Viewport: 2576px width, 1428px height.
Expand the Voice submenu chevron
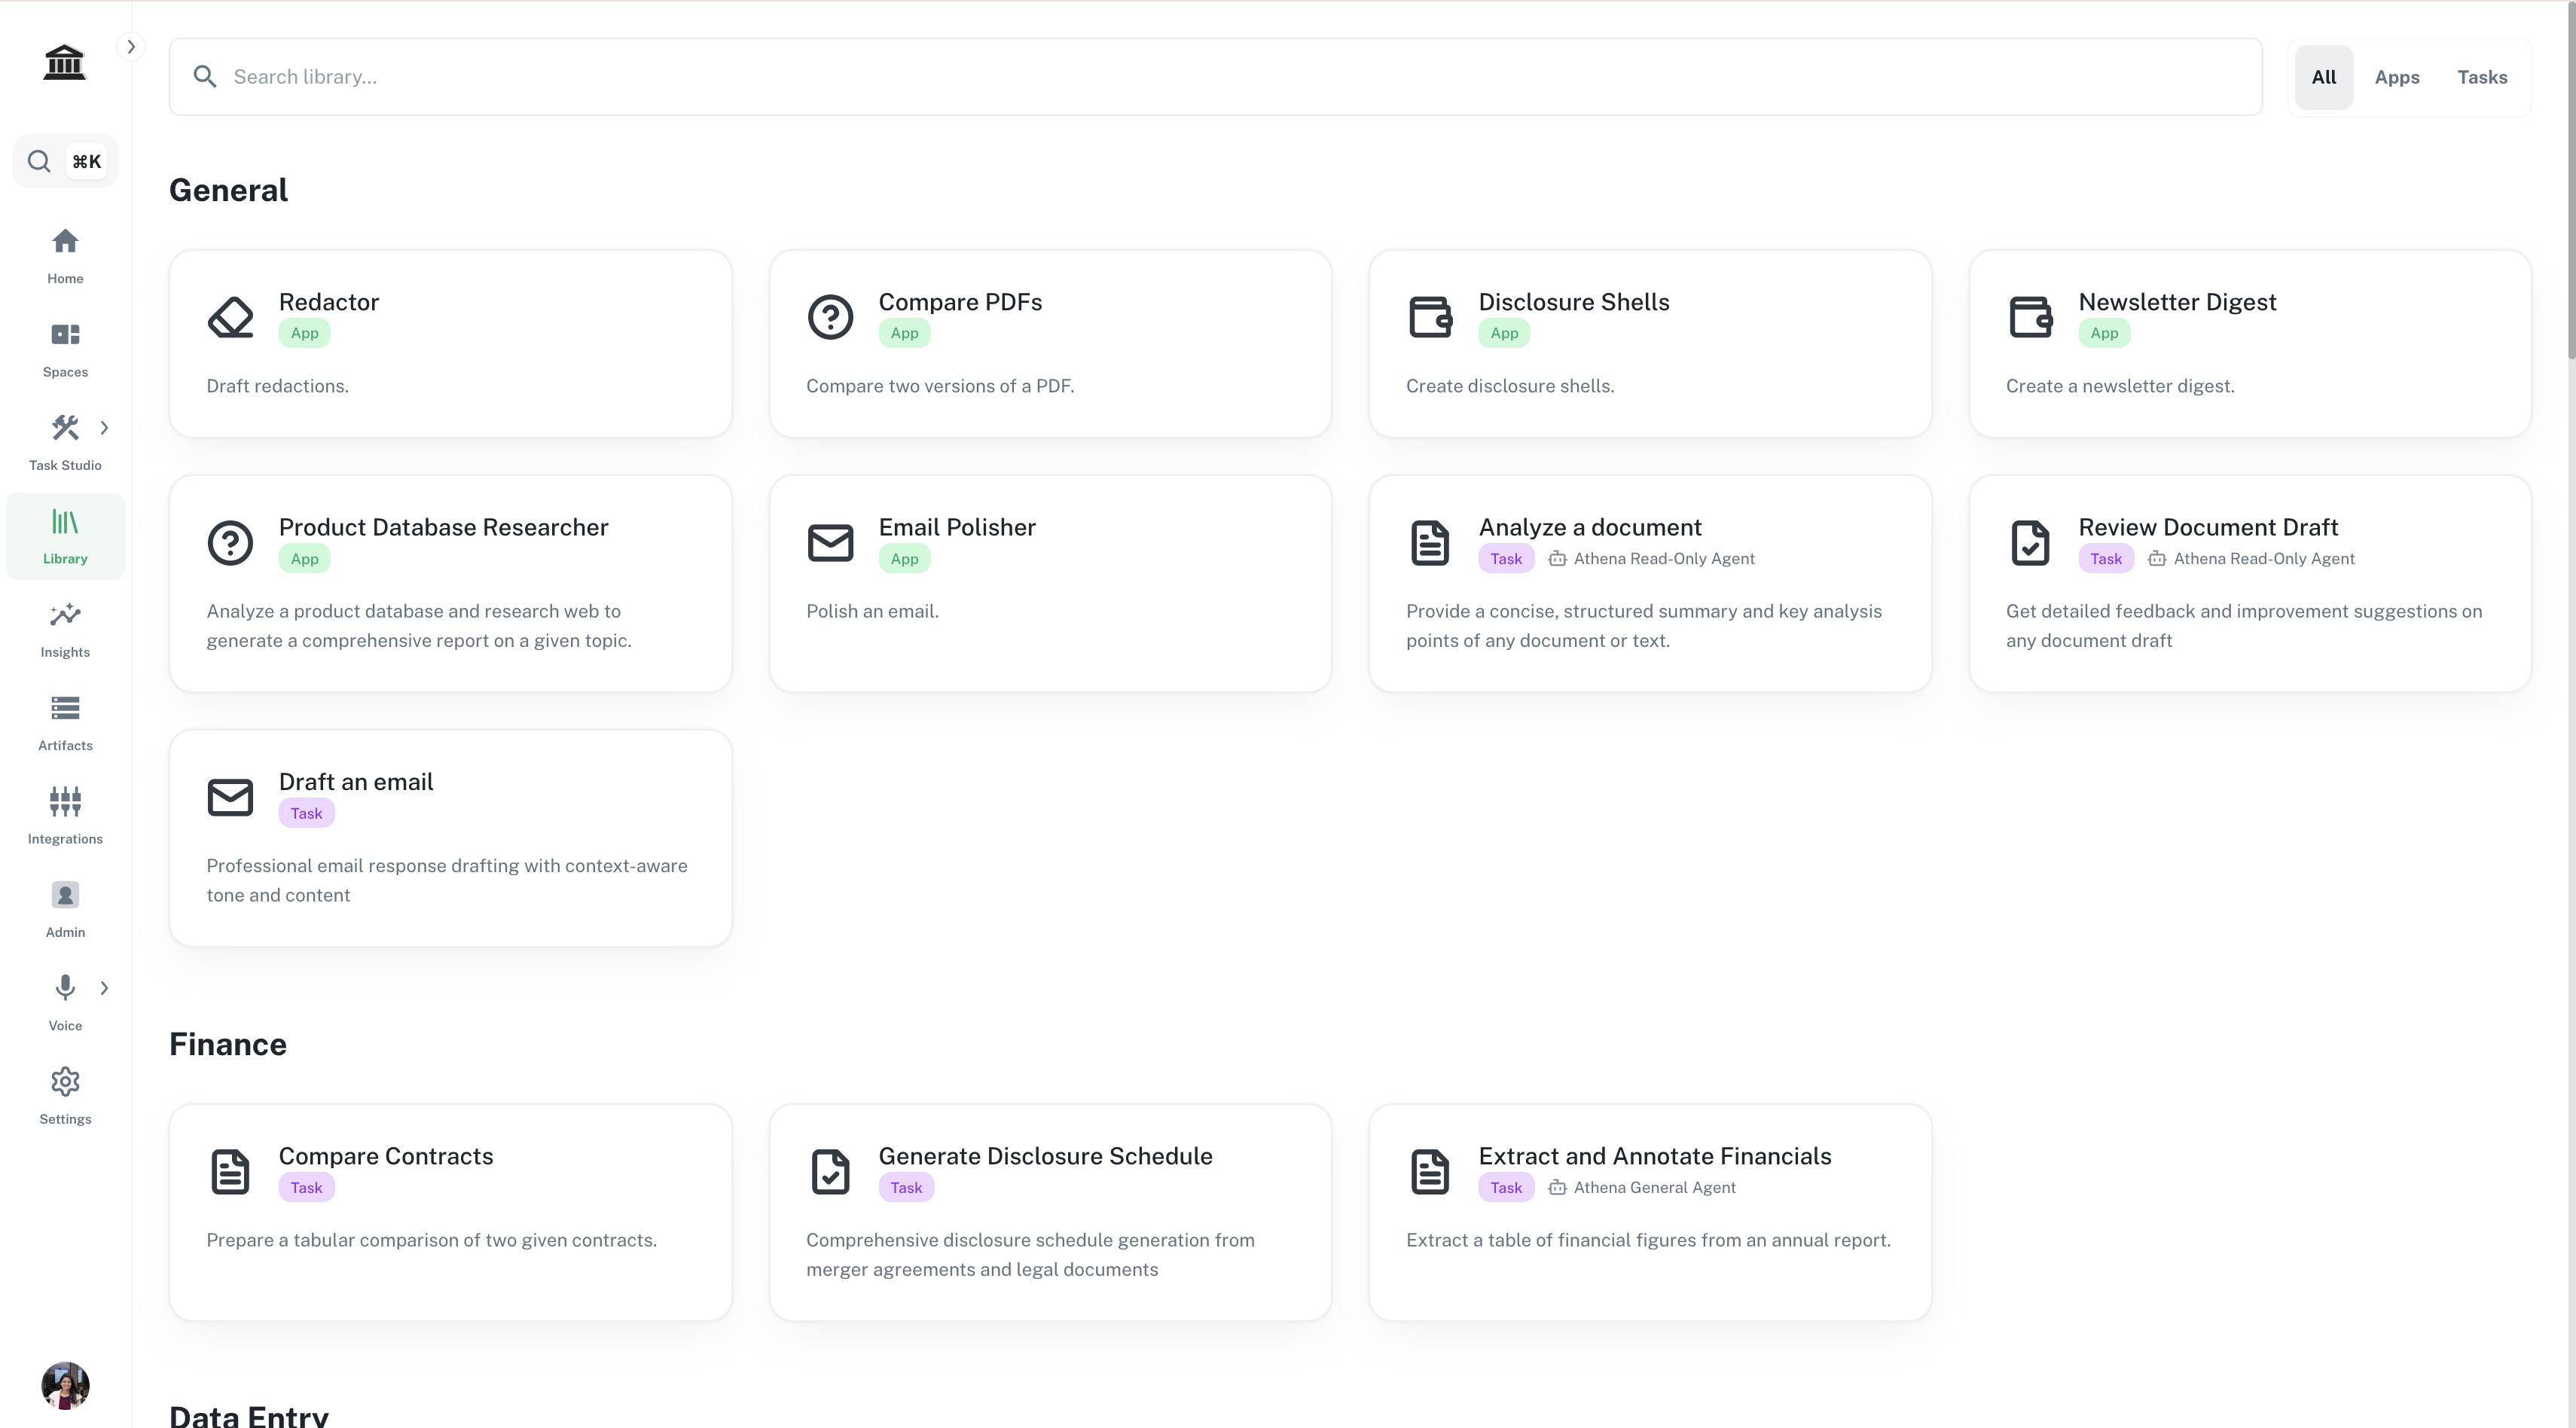click(104, 988)
